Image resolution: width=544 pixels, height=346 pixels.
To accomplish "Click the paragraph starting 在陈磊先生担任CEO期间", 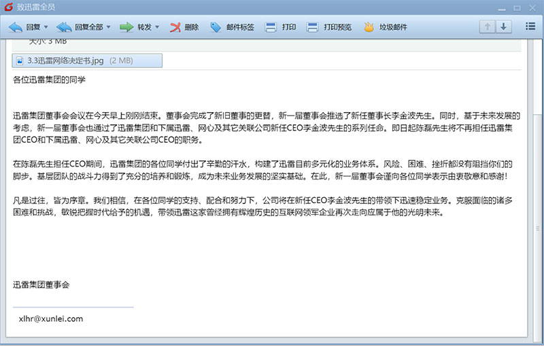I will [x=262, y=170].
